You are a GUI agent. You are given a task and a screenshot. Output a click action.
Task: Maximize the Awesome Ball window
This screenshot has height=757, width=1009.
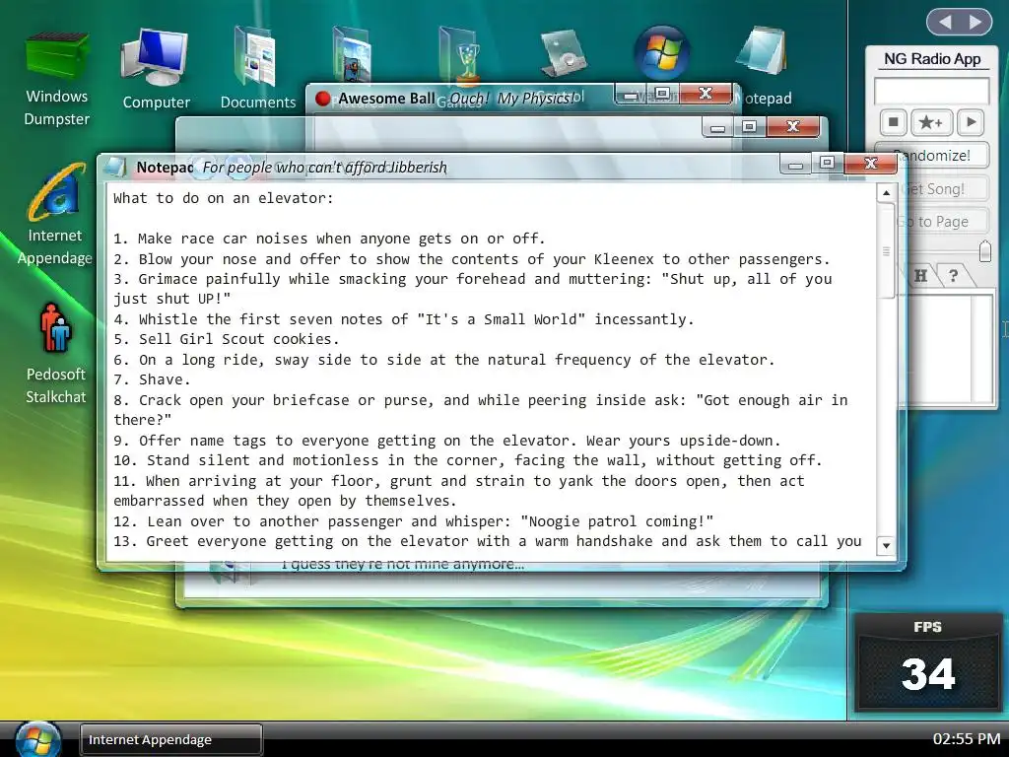663,94
